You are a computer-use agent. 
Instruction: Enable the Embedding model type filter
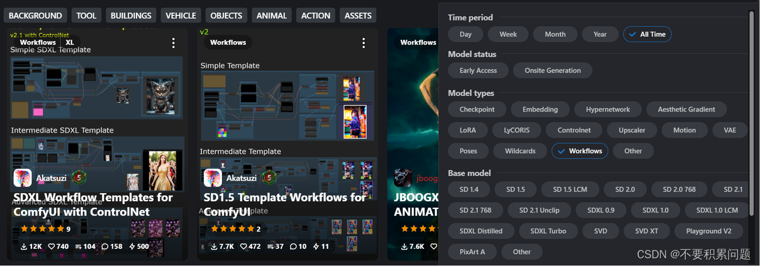click(540, 109)
